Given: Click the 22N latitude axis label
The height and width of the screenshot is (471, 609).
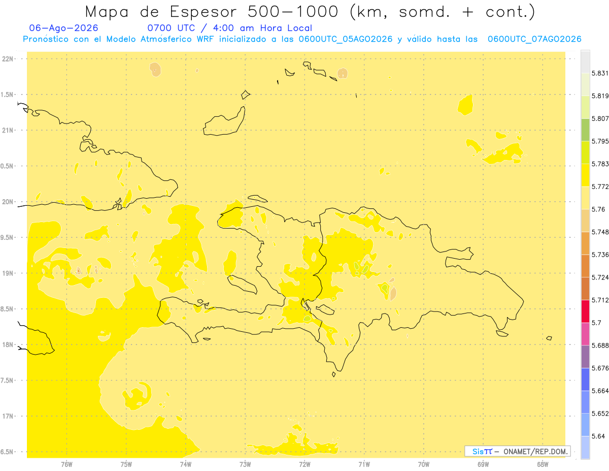Looking at the screenshot, I should coord(8,59).
